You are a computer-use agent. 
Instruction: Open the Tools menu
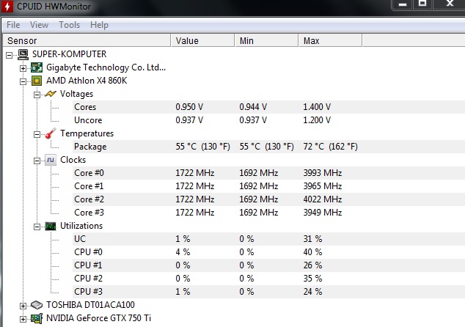pyautogui.click(x=70, y=25)
